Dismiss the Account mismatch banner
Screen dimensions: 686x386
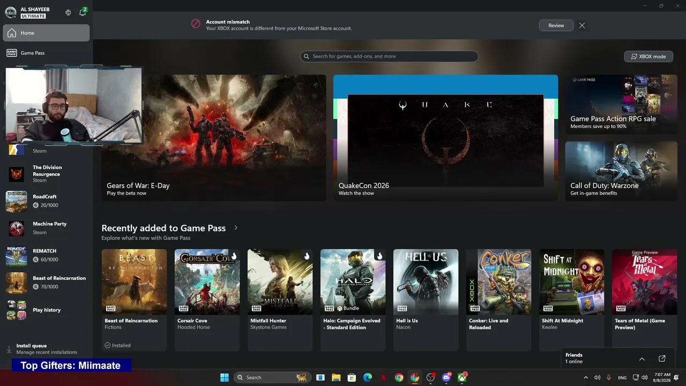(x=582, y=25)
